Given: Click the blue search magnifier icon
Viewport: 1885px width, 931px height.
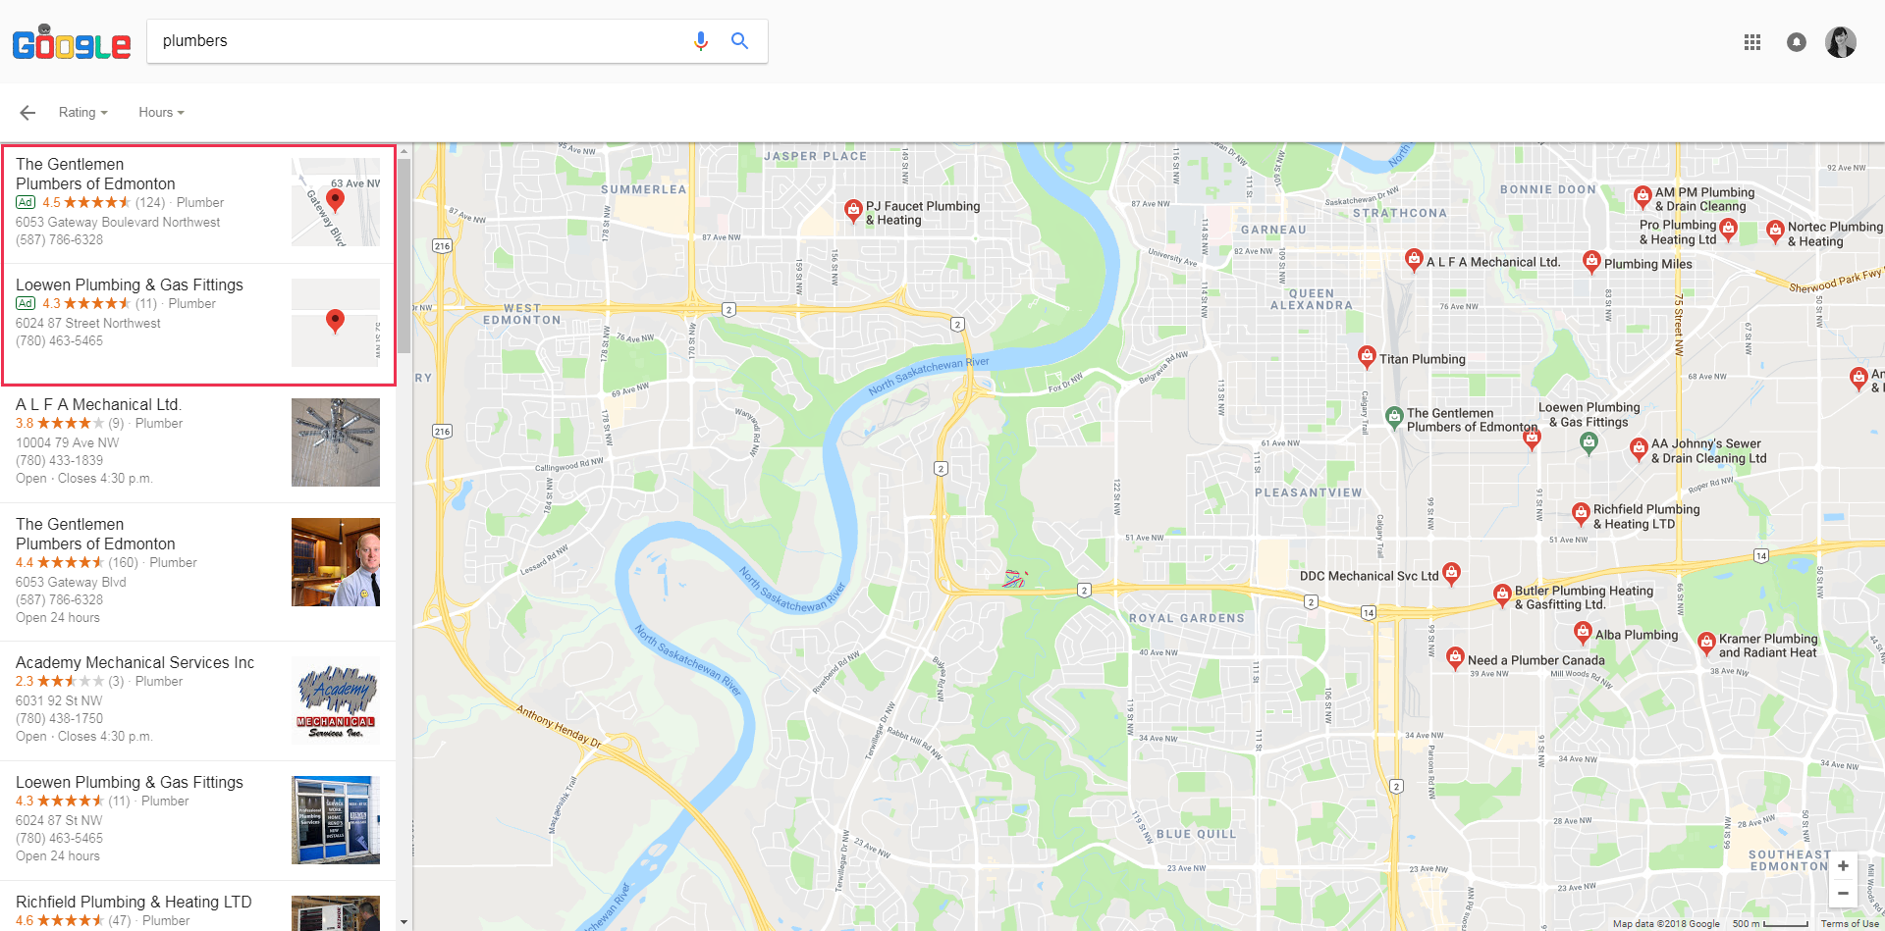Looking at the screenshot, I should (x=740, y=41).
